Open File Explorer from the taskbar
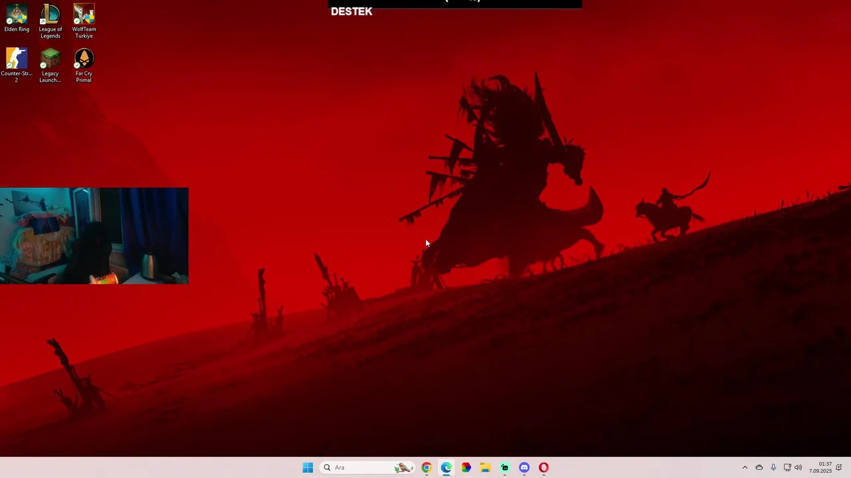 point(485,467)
